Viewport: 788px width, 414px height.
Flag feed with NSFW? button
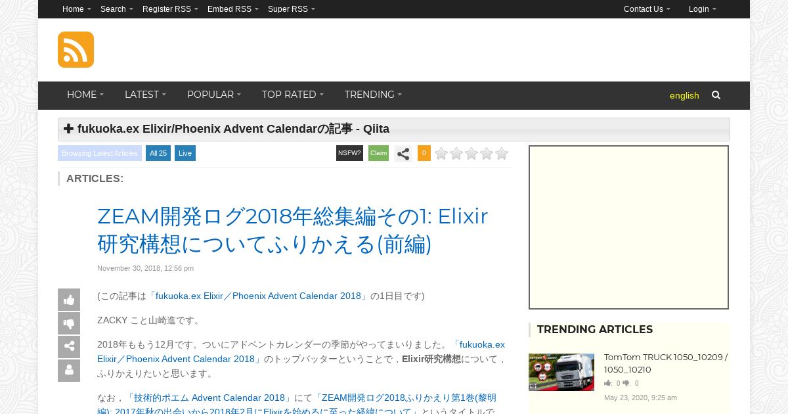click(349, 153)
